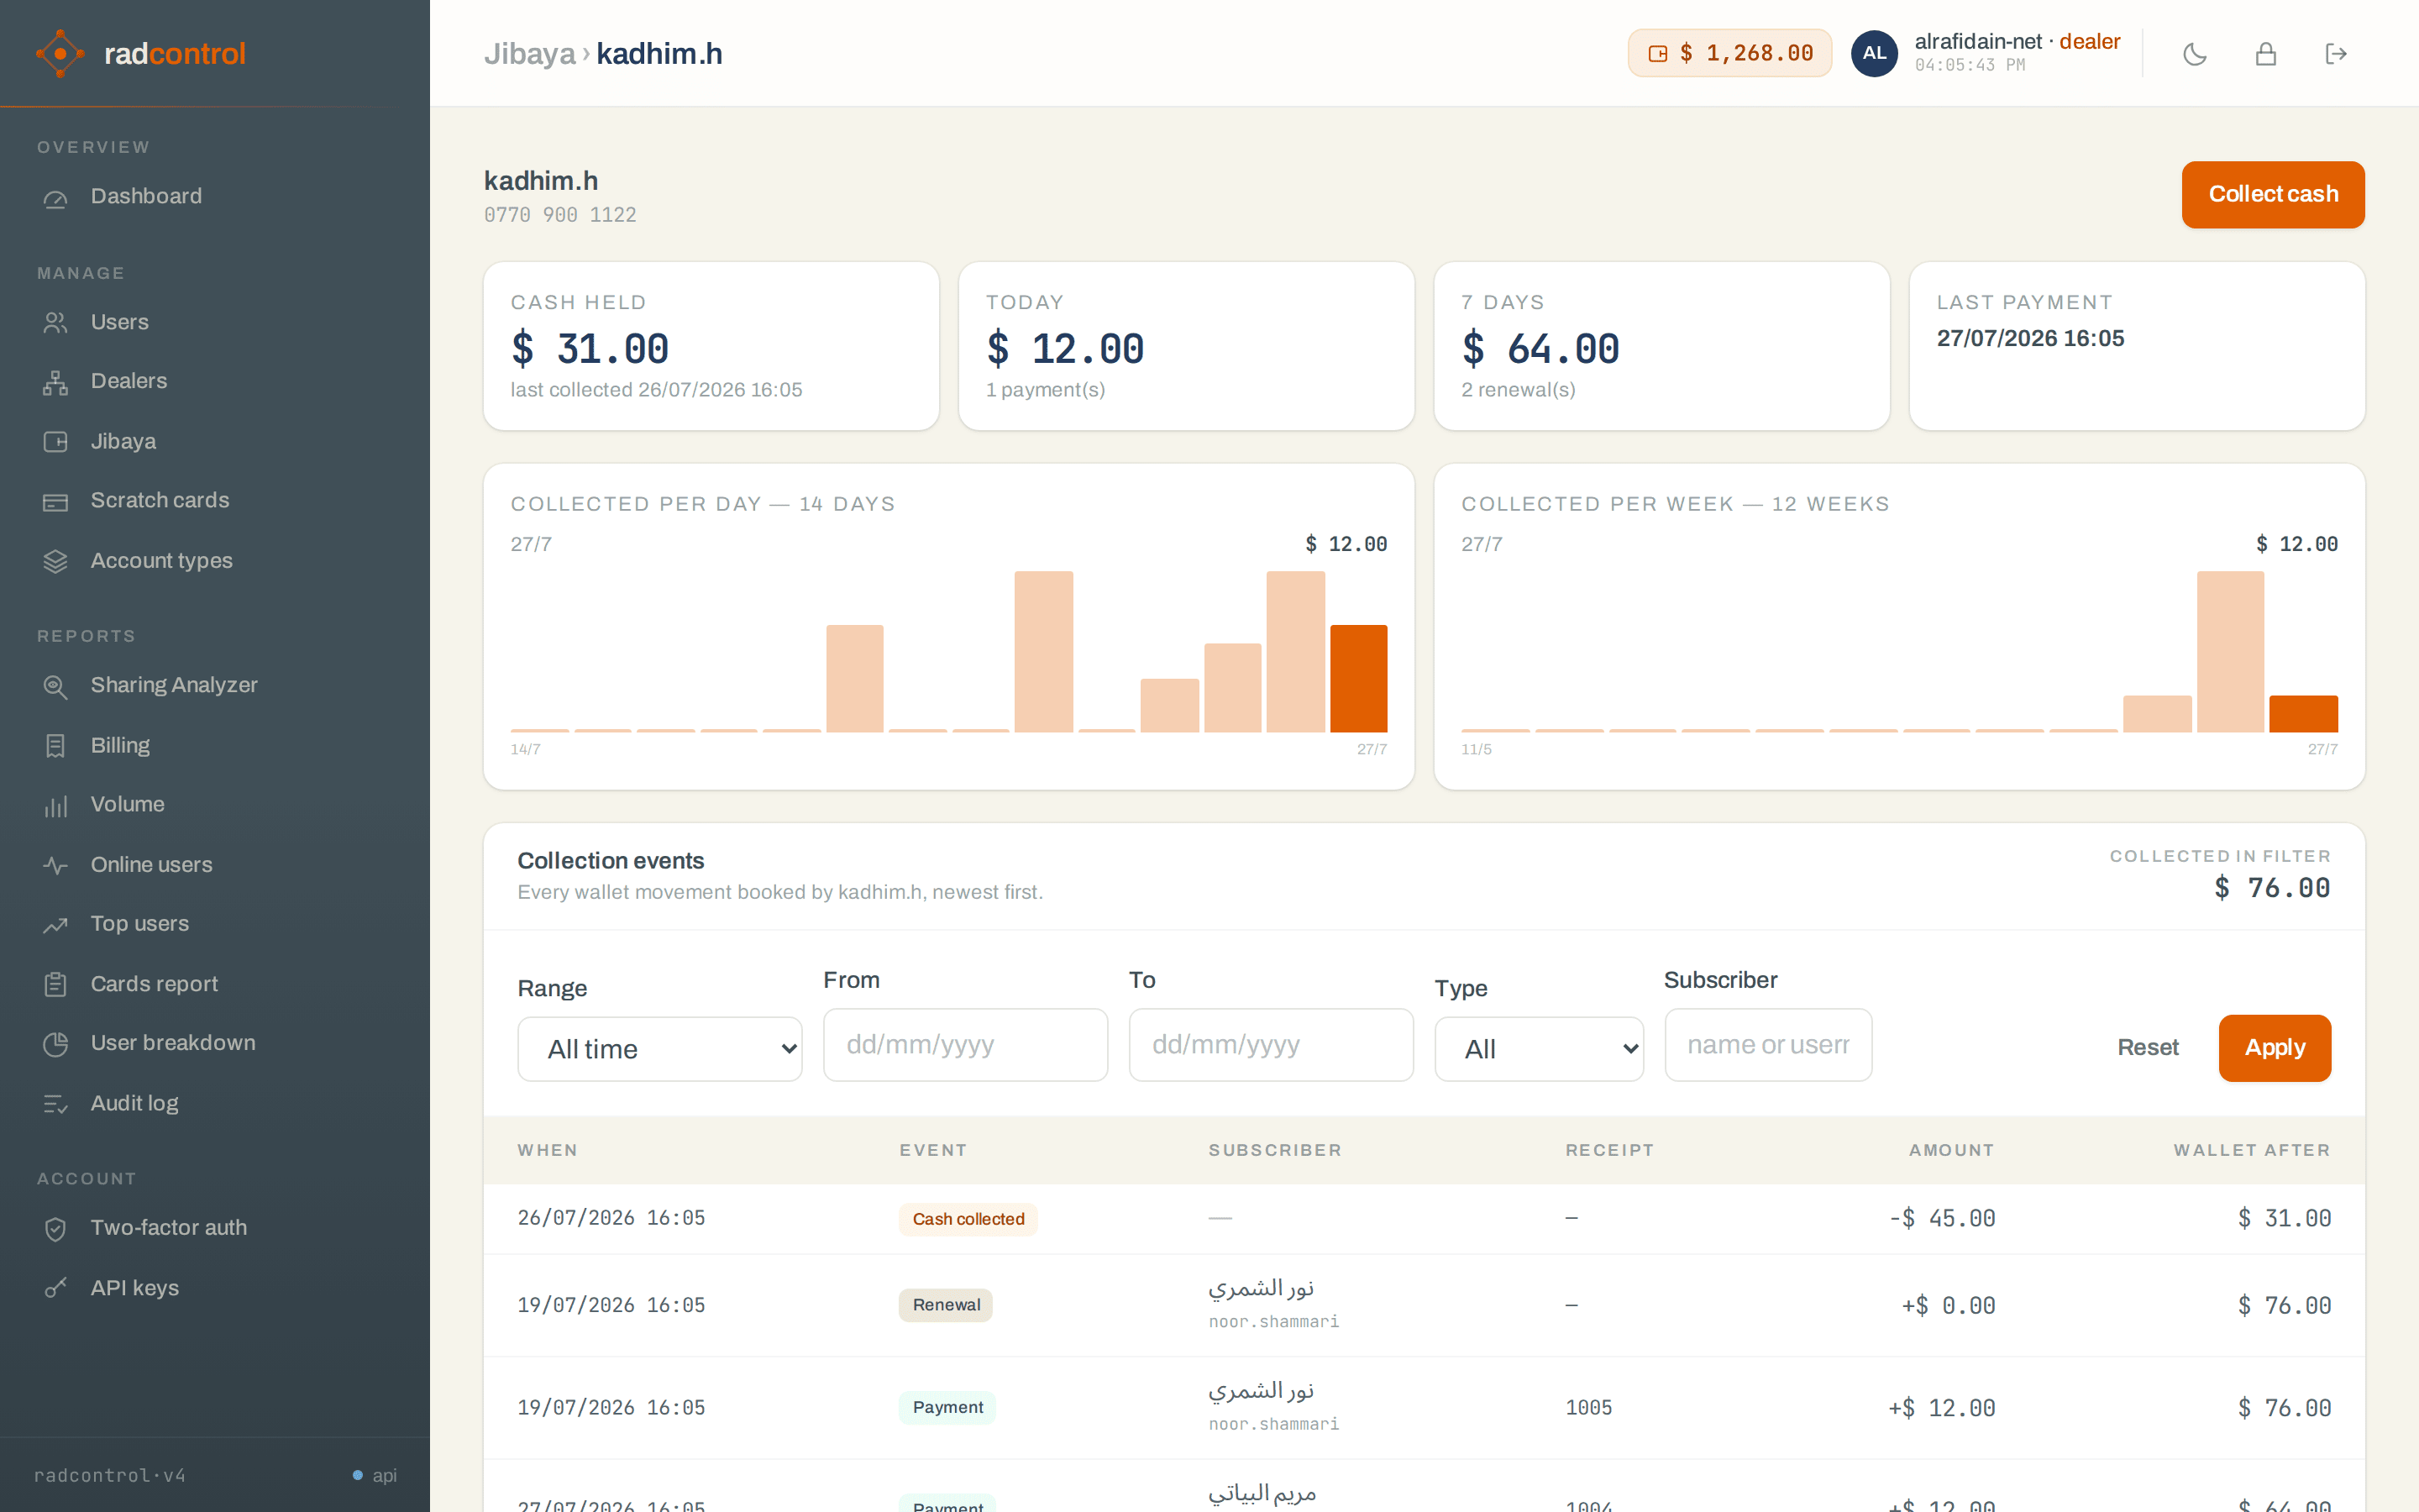Click the To date input field
Screen dimensions: 2419x1512
pyautogui.click(x=1271, y=1045)
